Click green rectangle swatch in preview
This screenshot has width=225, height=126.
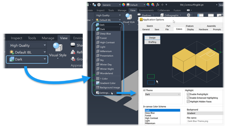pos(151,76)
